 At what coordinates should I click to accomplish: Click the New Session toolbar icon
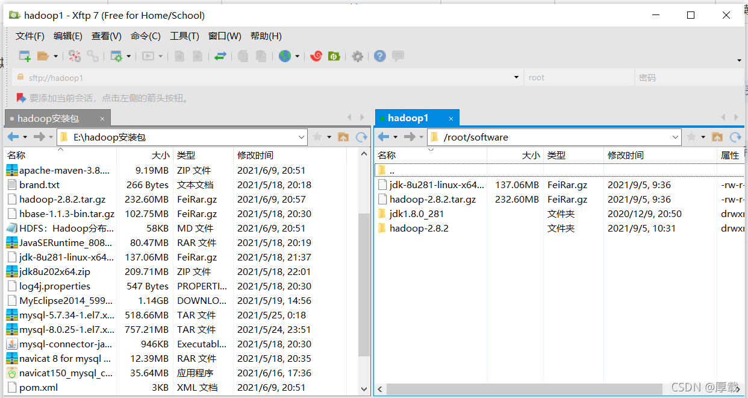coord(25,56)
